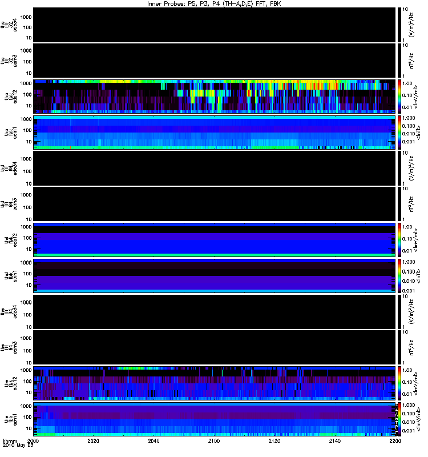The height and width of the screenshot is (457, 428).
Task: Click the 2010 May 05 date label
Action: click(18, 446)
